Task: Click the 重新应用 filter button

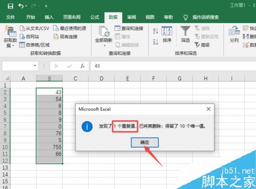Action: tap(206, 36)
